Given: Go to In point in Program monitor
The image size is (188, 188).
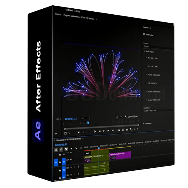Looking at the screenshot, I should (x=95, y=131).
